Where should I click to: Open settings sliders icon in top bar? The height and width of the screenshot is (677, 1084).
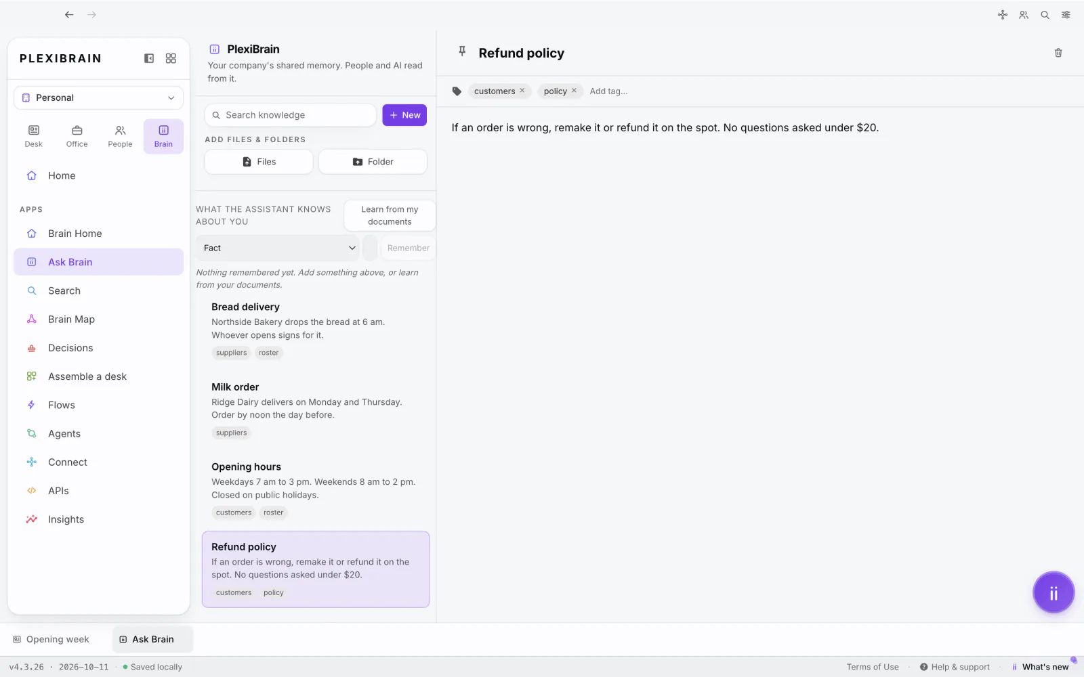1066,15
